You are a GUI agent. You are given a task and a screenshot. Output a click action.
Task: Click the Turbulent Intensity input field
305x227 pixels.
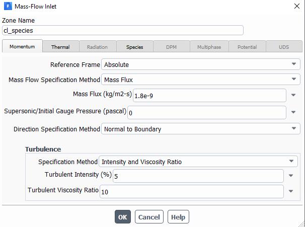(197, 176)
